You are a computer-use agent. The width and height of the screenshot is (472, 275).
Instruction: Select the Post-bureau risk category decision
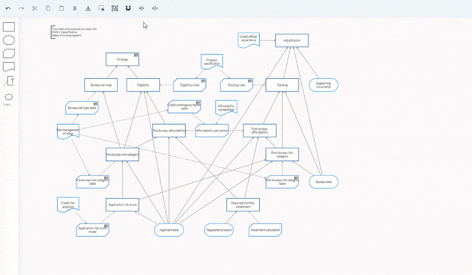tap(282, 154)
